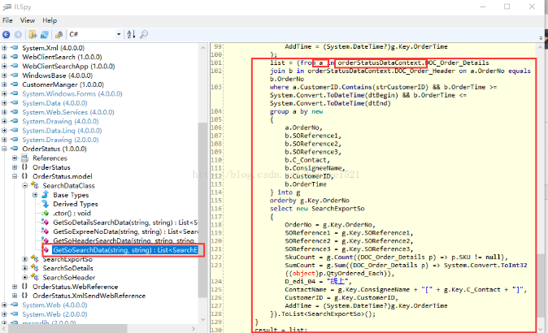Click SearchExportSo type link in select statement

(337, 209)
